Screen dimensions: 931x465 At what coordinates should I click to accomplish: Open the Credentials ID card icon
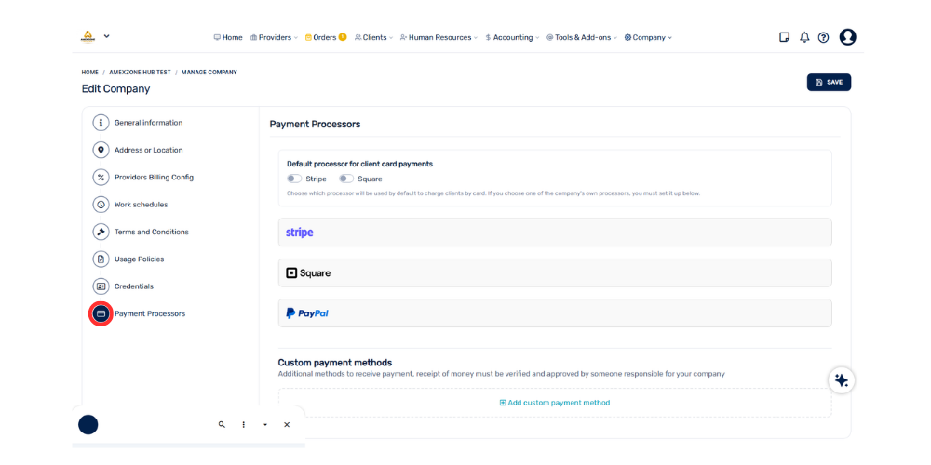pos(101,286)
